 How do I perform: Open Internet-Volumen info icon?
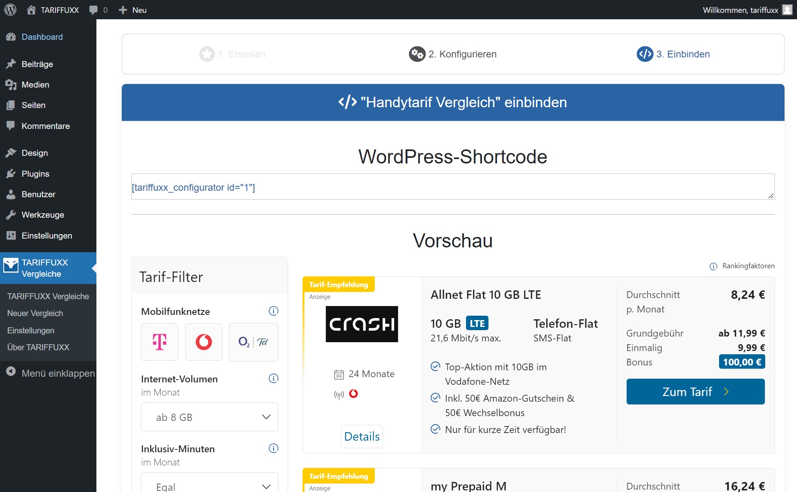click(x=274, y=378)
